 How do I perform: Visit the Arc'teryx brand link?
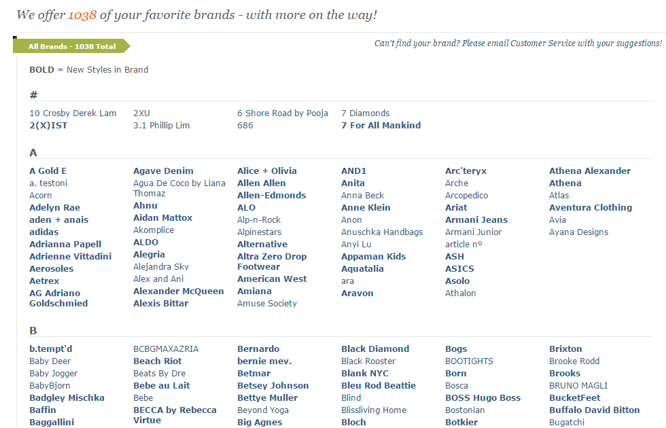pyautogui.click(x=466, y=171)
